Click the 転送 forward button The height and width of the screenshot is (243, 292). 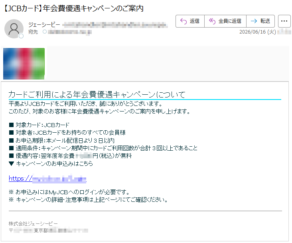pos(260,21)
